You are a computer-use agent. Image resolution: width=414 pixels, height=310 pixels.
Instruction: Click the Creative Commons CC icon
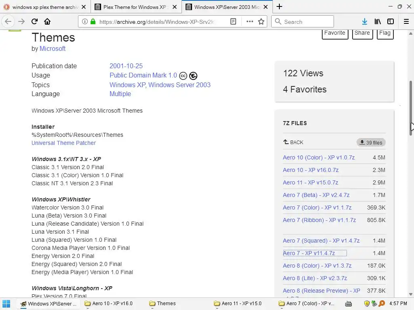[183, 76]
